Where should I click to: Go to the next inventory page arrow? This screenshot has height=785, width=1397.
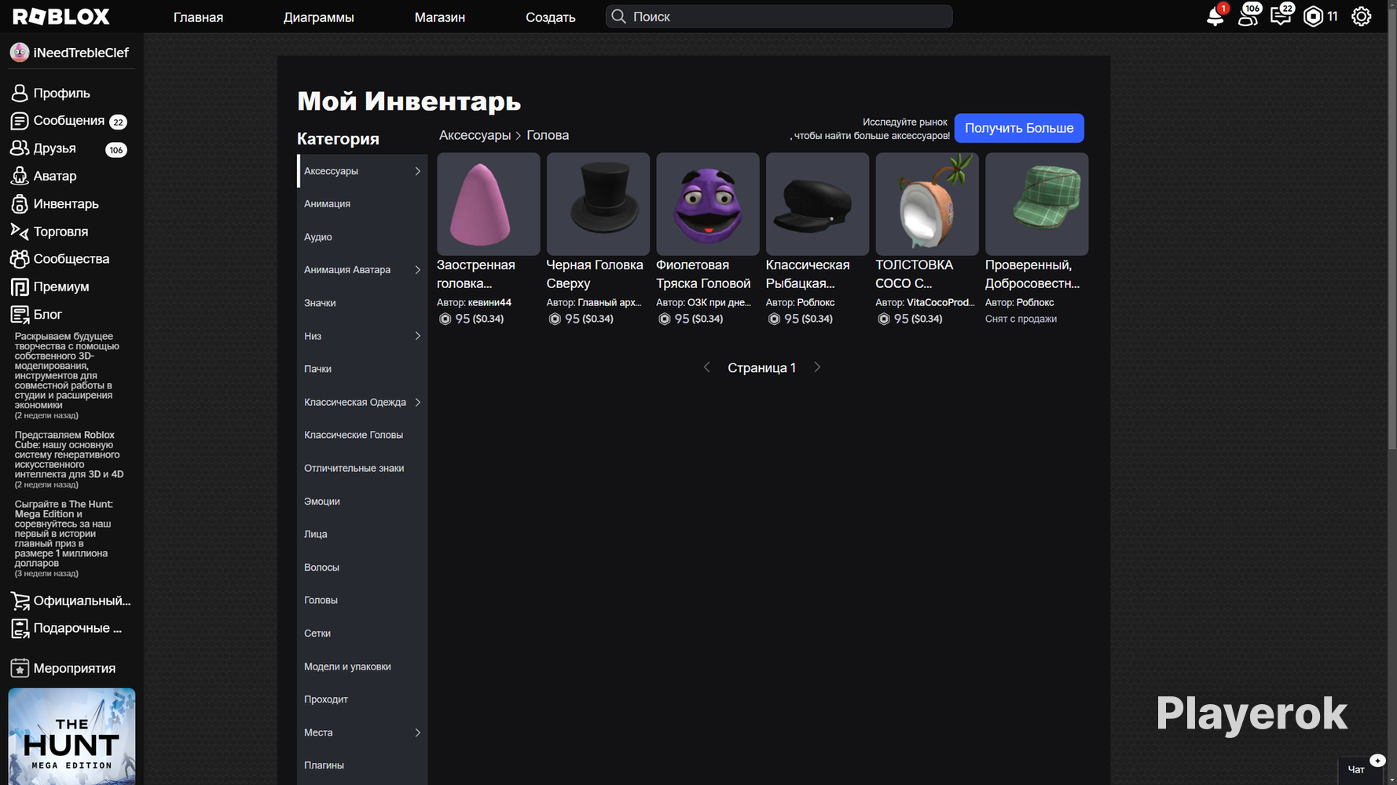[817, 367]
